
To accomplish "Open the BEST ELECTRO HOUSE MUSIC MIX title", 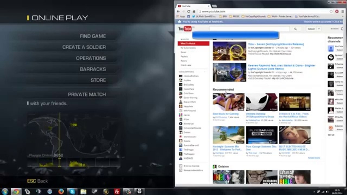I will tap(294, 148).
